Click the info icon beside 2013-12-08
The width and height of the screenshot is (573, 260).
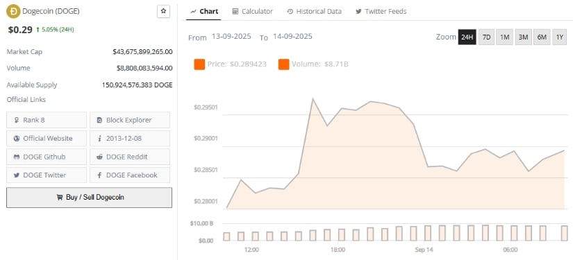(x=100, y=139)
